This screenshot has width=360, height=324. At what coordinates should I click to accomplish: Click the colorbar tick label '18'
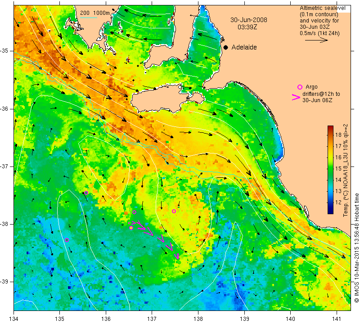(x=338, y=135)
